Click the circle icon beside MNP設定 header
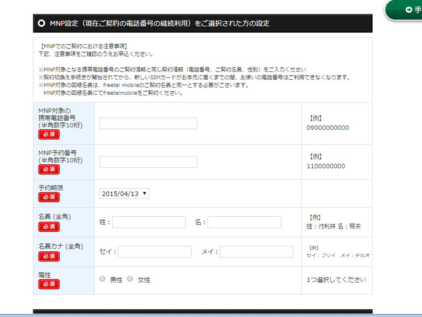 pyautogui.click(x=42, y=23)
